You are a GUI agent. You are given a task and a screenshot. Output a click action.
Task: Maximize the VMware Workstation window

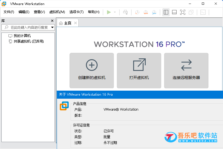(x=203, y=4)
